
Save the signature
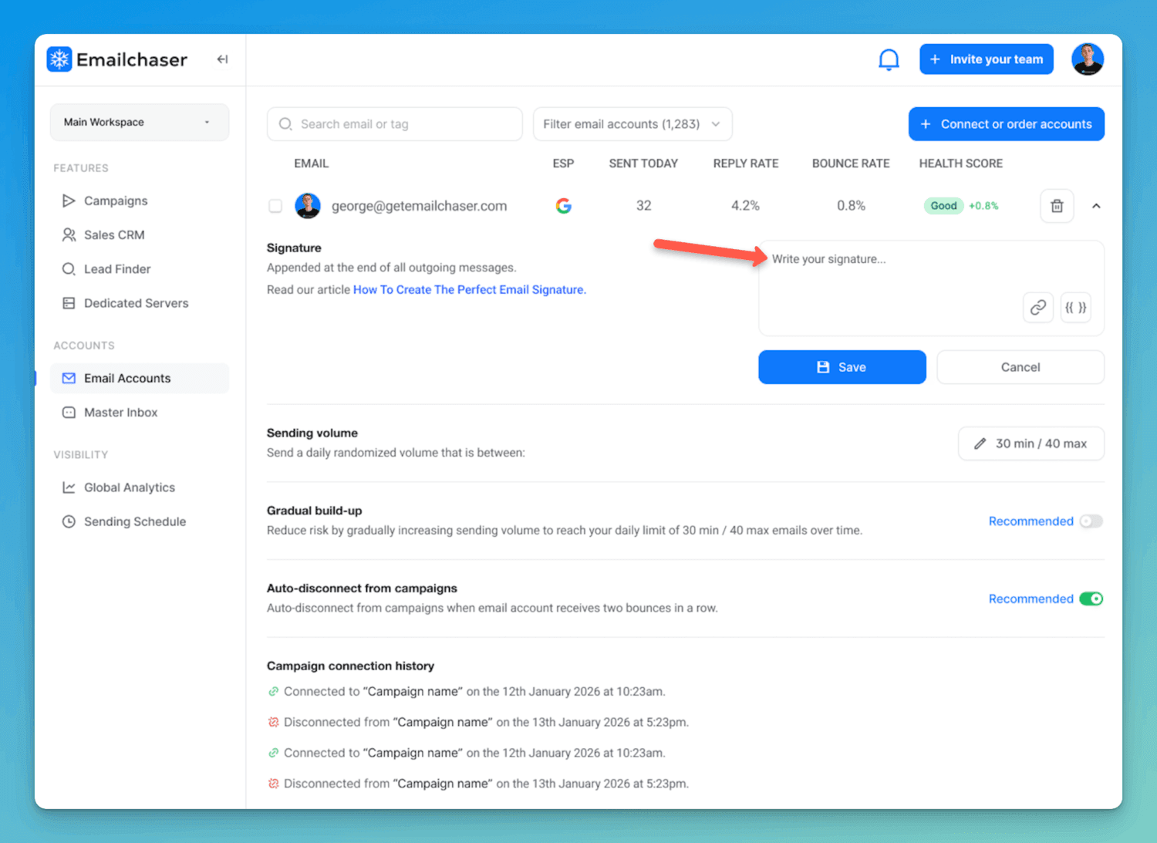[842, 367]
